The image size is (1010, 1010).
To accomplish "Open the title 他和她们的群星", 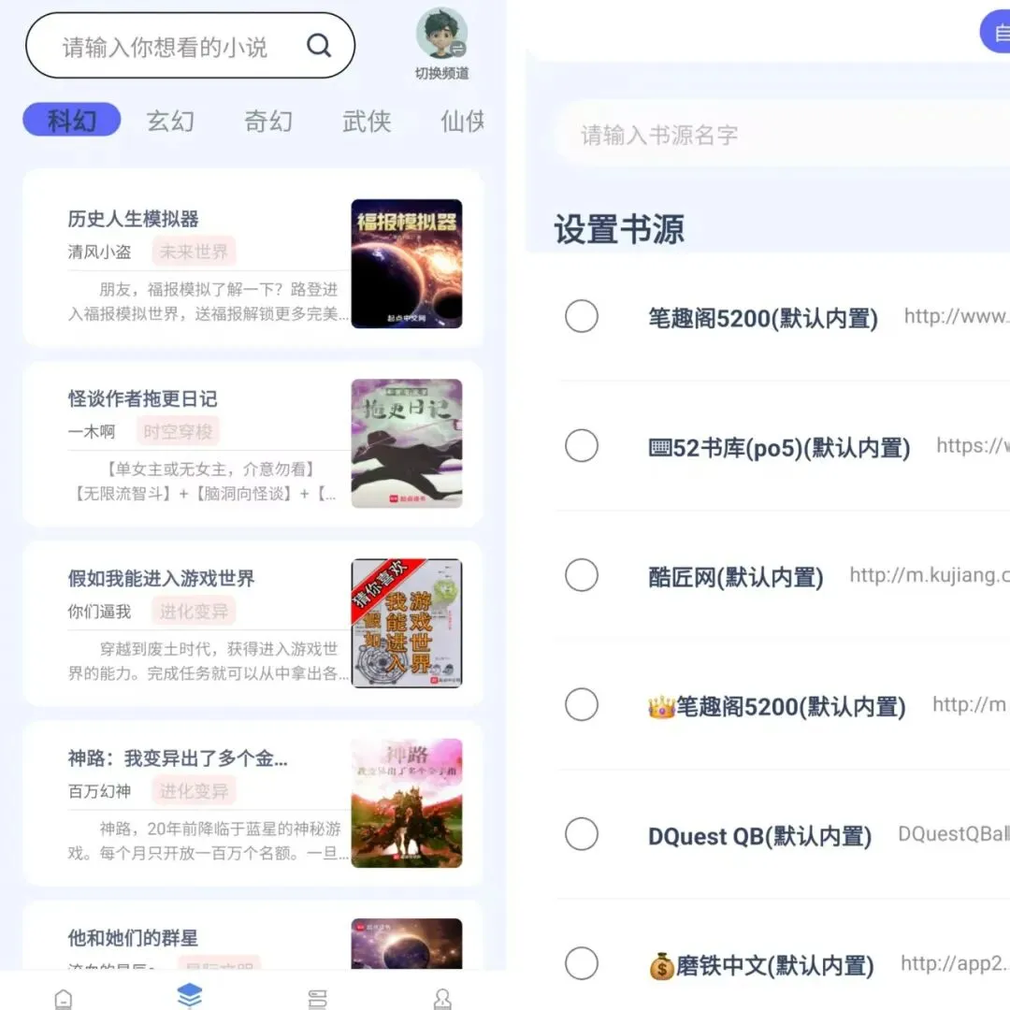I will (133, 938).
